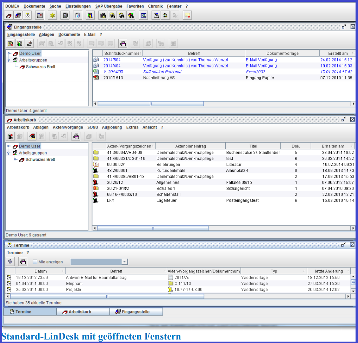Enable the 'Alle anzeigen' checkbox
358x343 pixels.
(35, 262)
